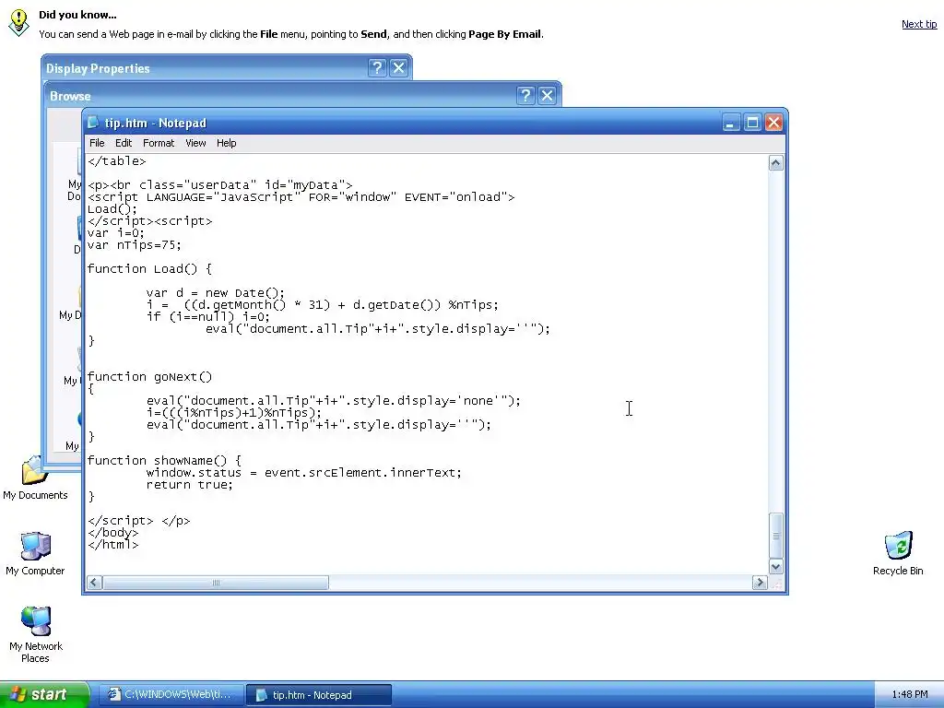This screenshot has height=708, width=944.
Task: Click the '</html>' closing tag line
Action: click(112, 544)
